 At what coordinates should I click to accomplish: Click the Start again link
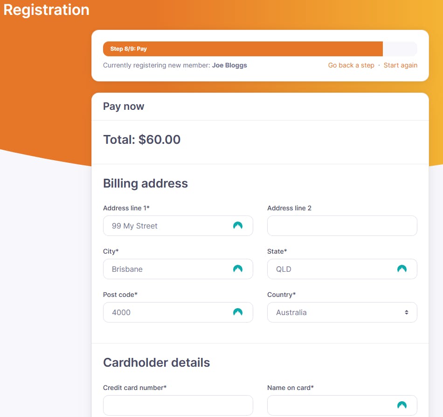(x=401, y=65)
